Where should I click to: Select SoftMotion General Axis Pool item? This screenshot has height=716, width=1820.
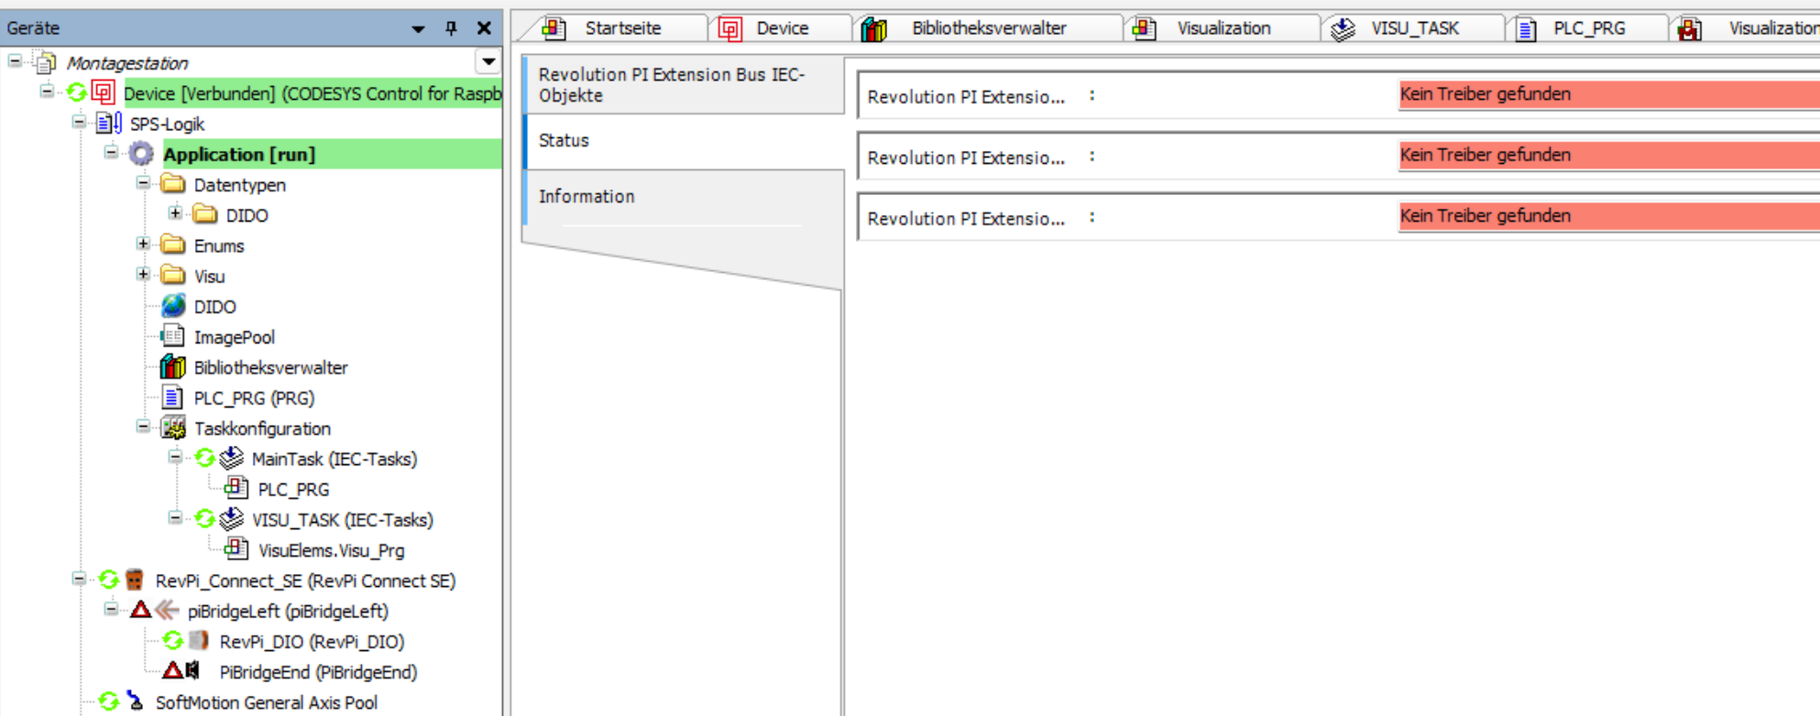tap(266, 702)
